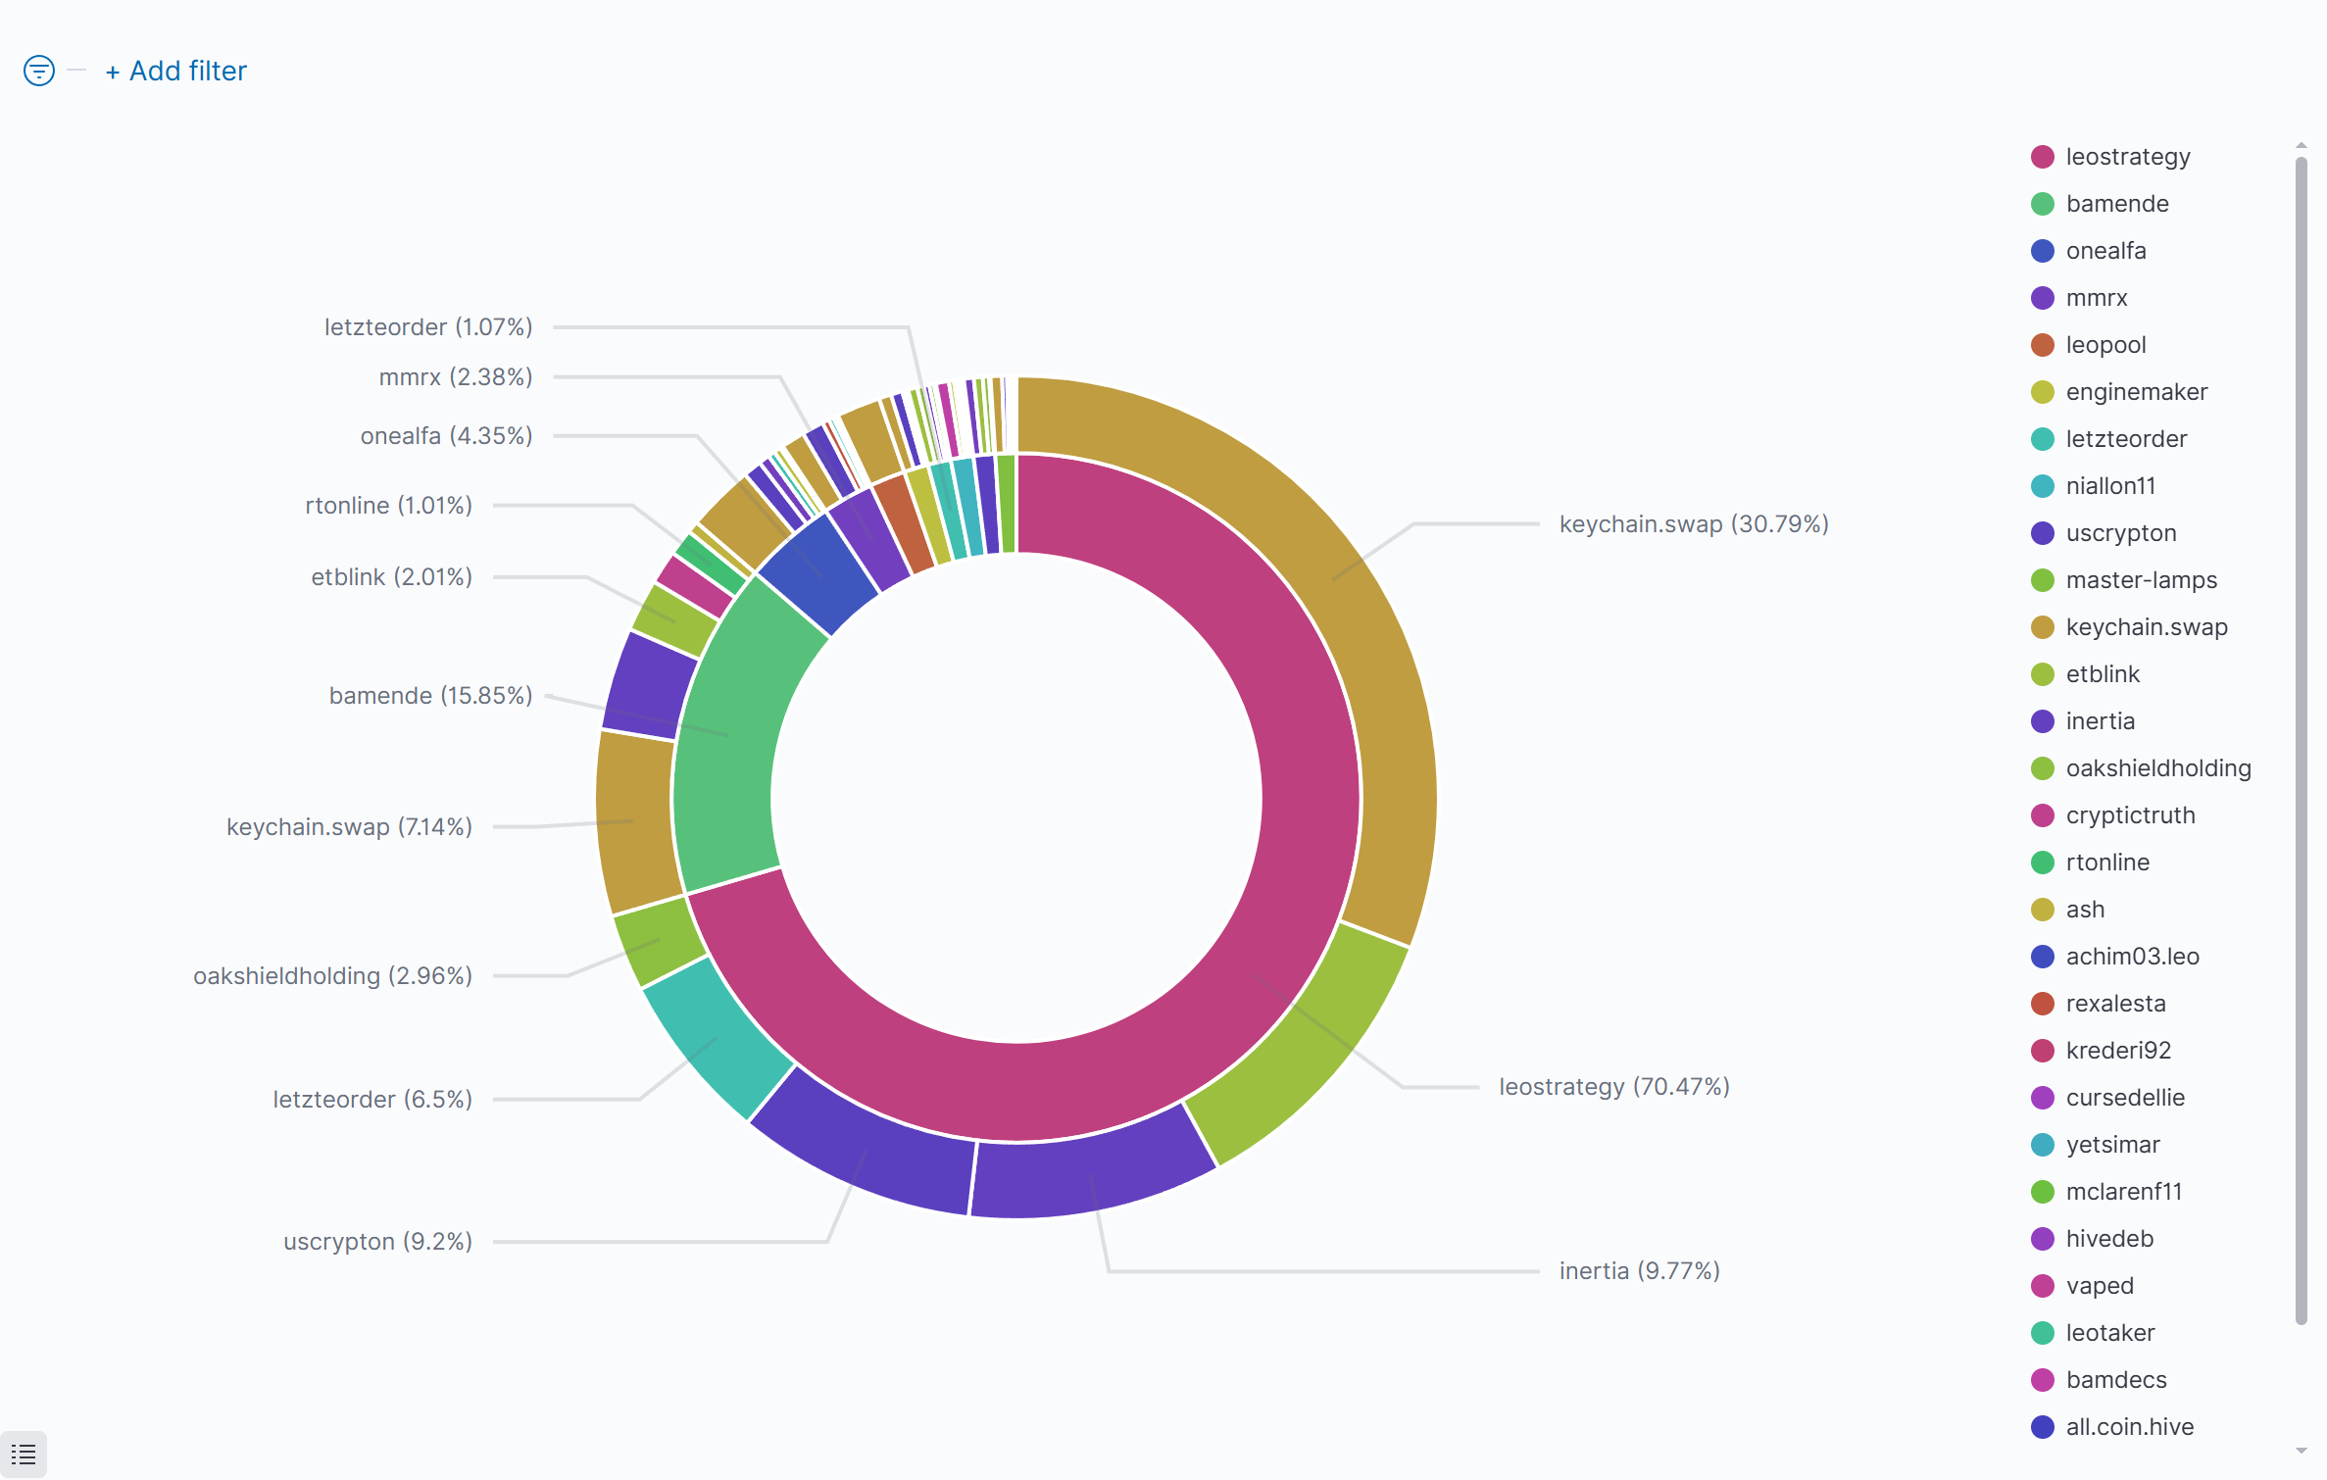Click the filter options circle icon
The height and width of the screenshot is (1480, 2327).
point(39,71)
